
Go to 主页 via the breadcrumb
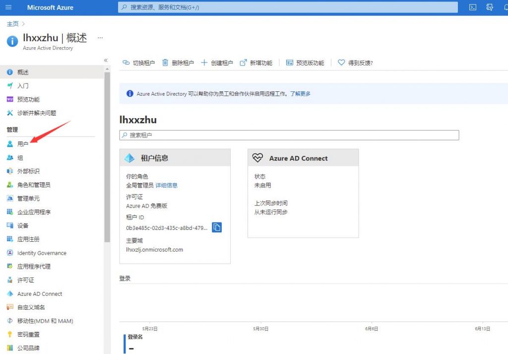click(x=12, y=24)
